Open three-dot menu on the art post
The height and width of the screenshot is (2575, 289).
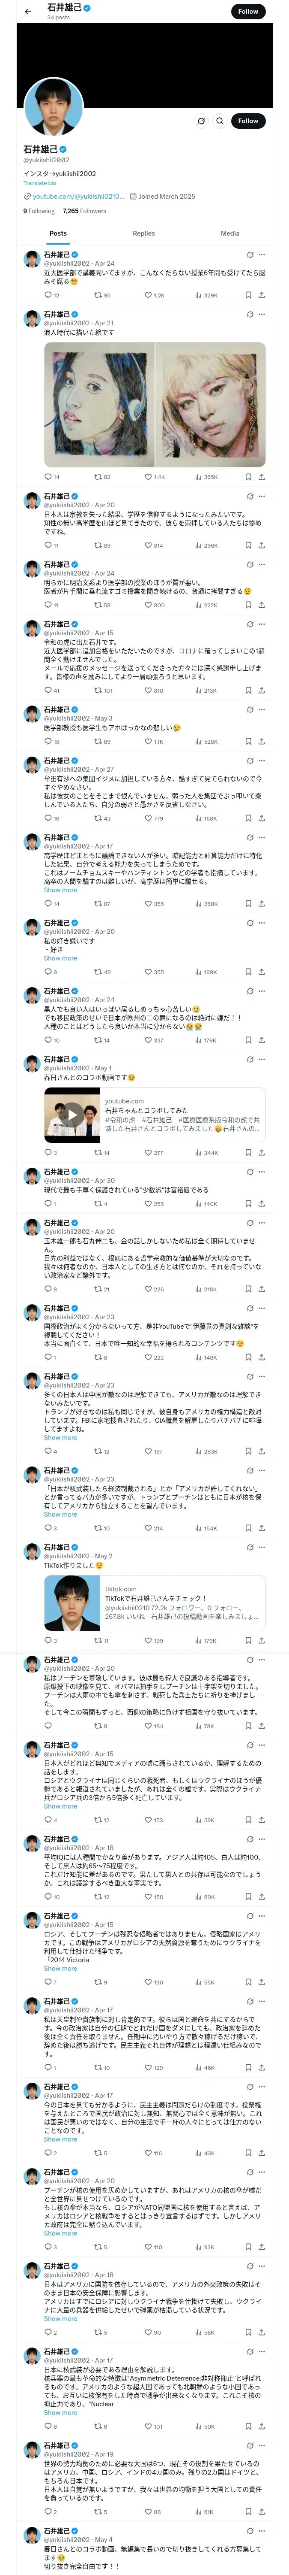tap(262, 315)
